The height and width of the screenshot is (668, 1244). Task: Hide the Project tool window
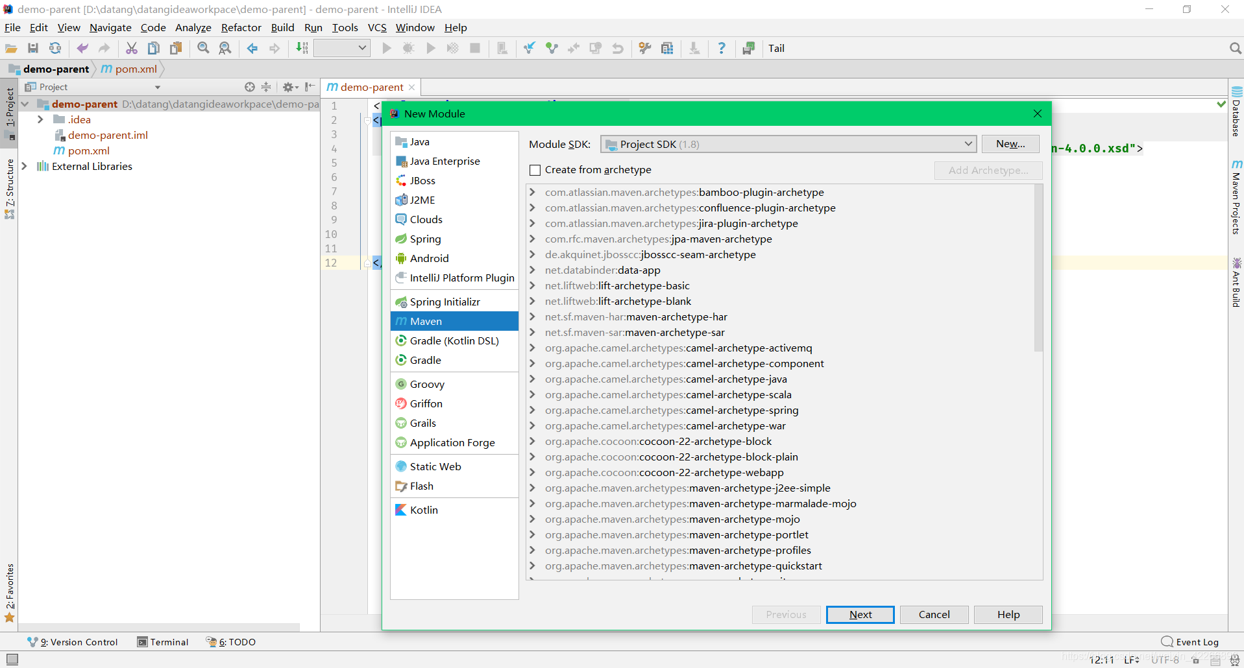point(310,87)
